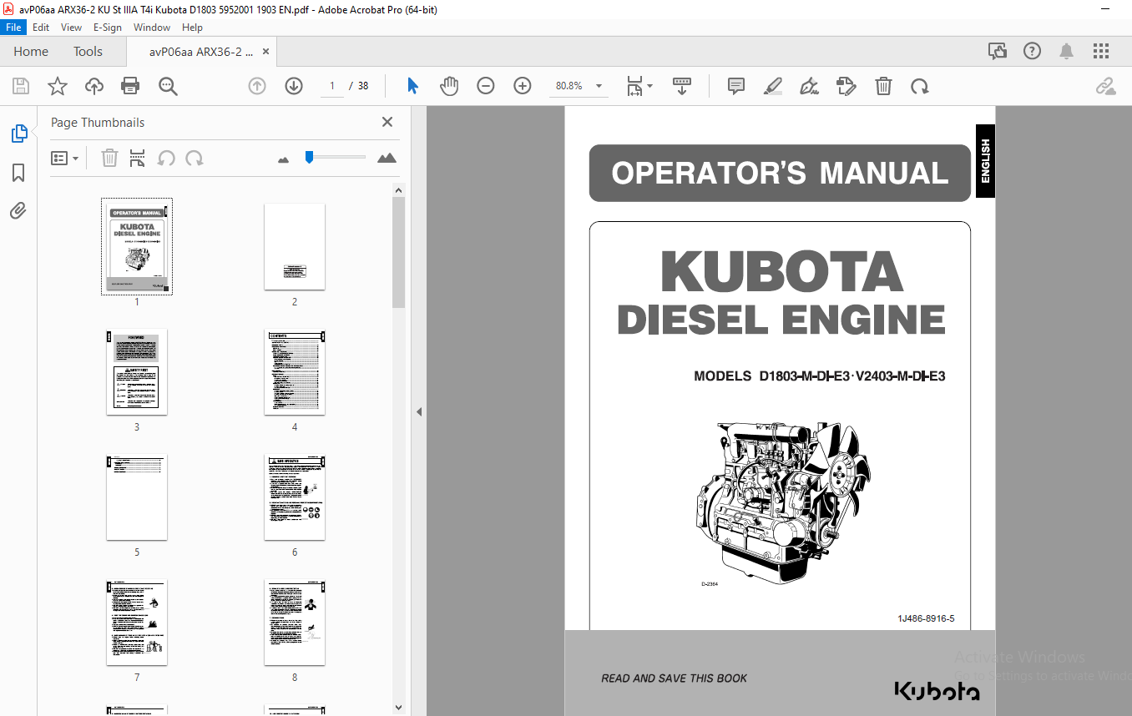Open the sign document pen tool
This screenshot has height=716, width=1132.
pos(809,86)
